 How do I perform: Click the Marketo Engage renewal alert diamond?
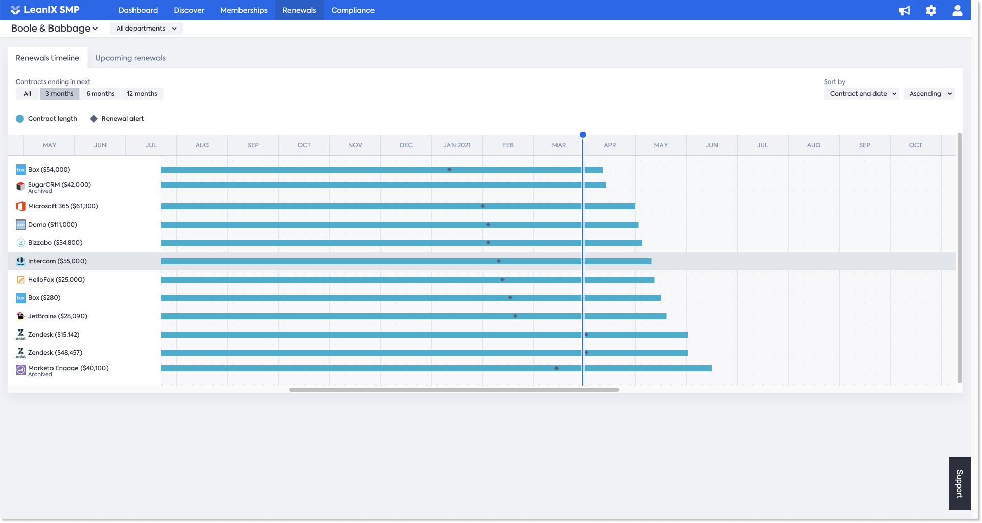[556, 368]
